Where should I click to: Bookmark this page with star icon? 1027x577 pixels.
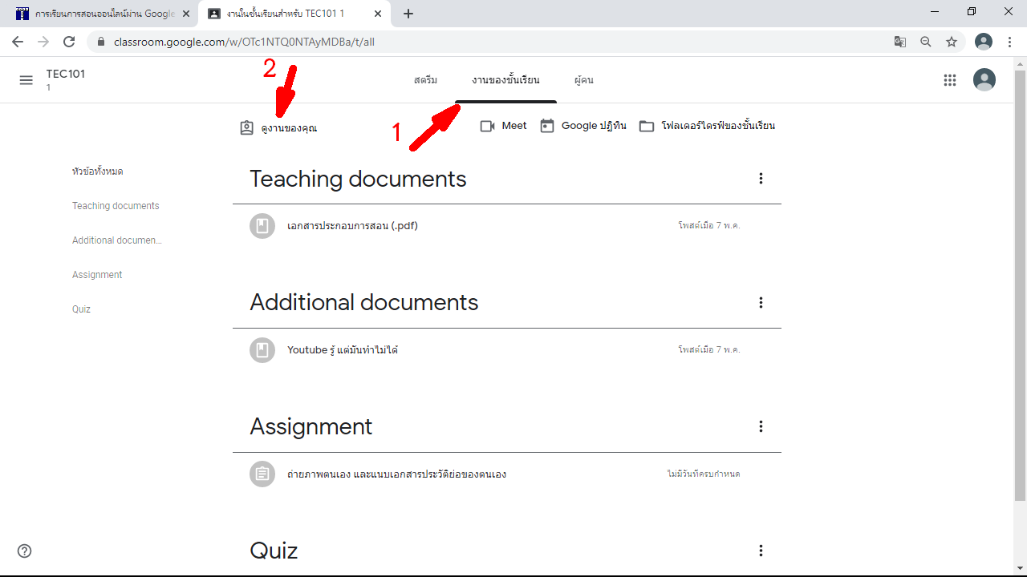pos(952,42)
